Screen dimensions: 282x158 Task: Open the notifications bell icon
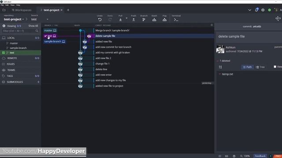click(256, 10)
